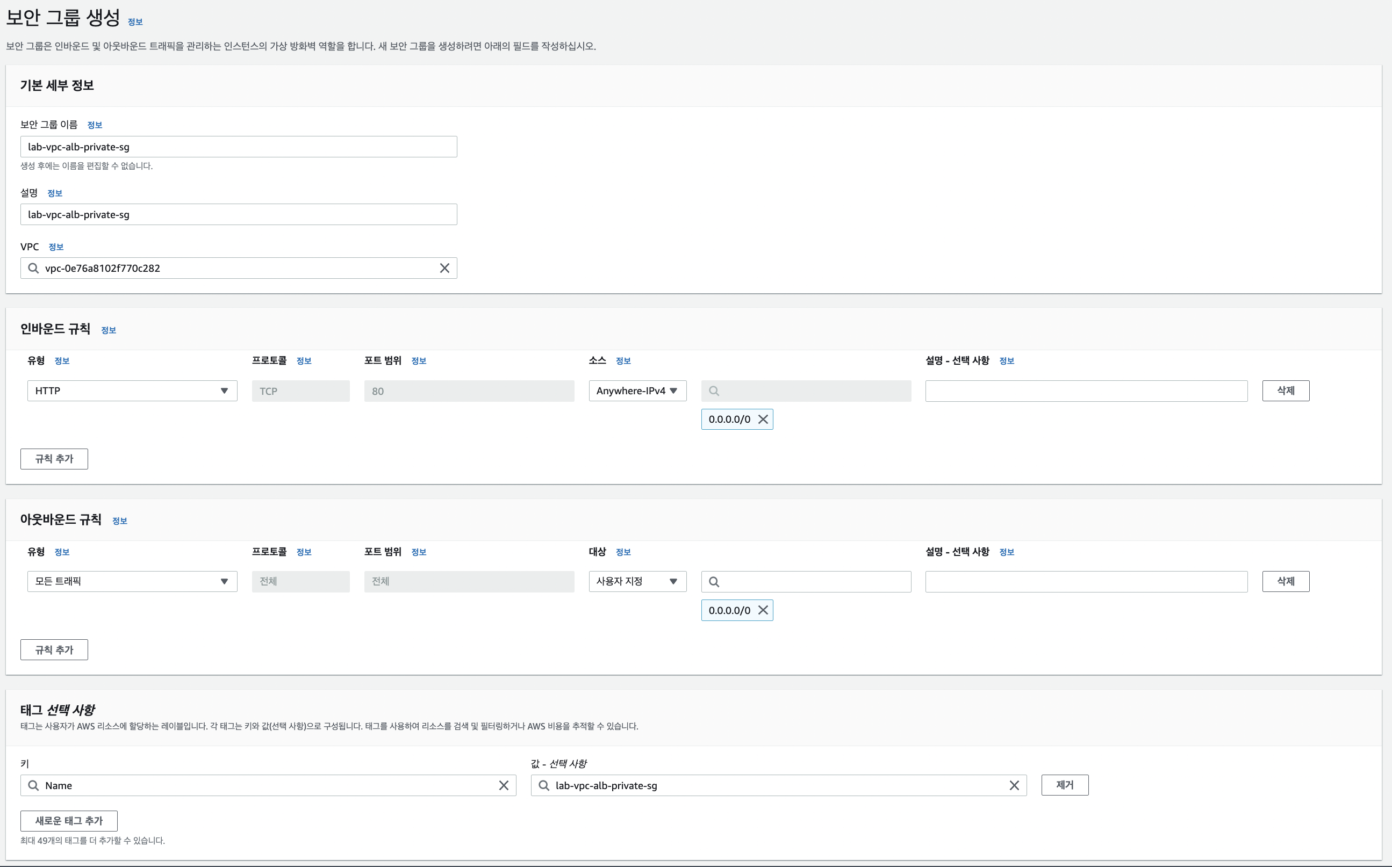Open 정보 link beside 인바운드 규칙
The height and width of the screenshot is (867, 1392).
click(109, 330)
